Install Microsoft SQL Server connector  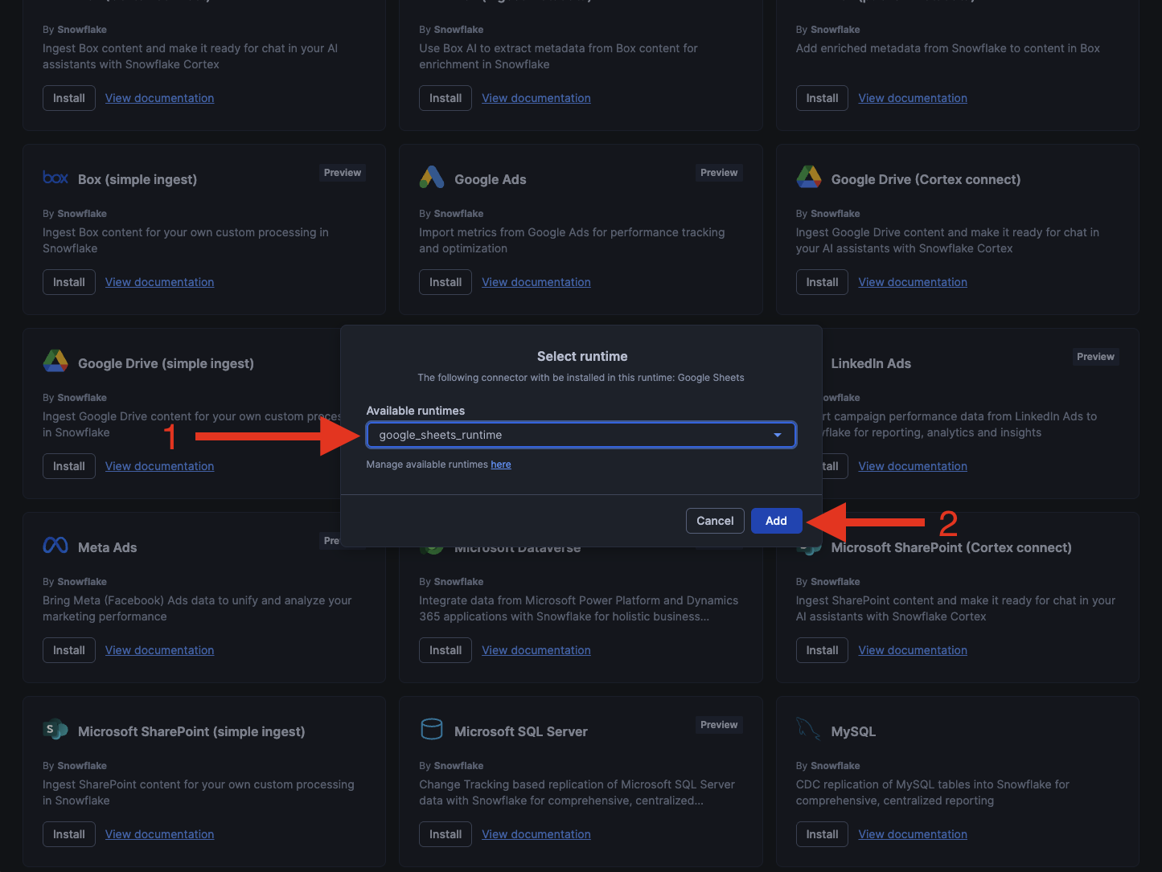coord(445,834)
